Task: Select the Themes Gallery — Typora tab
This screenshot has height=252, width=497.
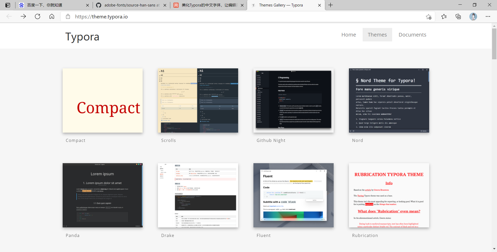Action: click(x=286, y=5)
